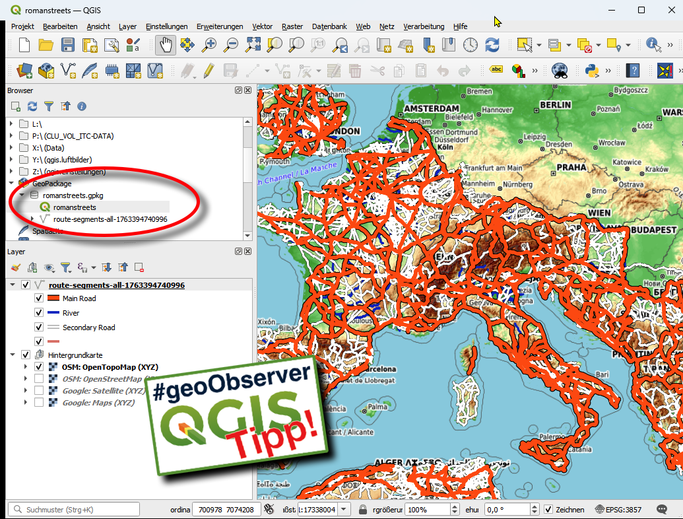The height and width of the screenshot is (519, 683).
Task: Open the Vektor menu
Action: pyautogui.click(x=262, y=26)
